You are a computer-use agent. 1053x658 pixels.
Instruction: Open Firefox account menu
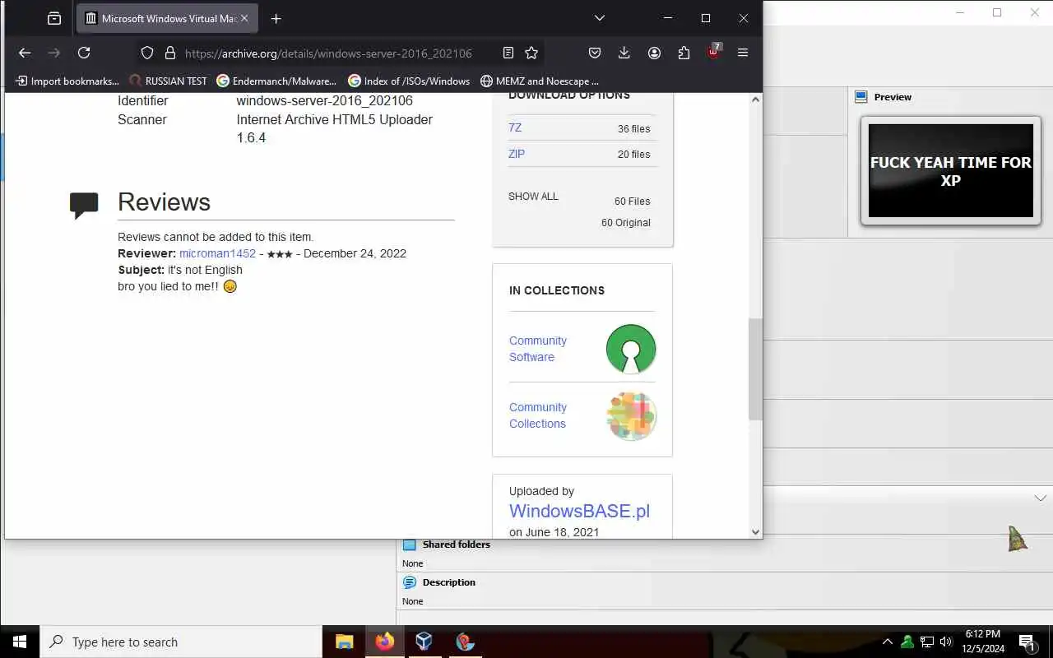[x=654, y=53]
